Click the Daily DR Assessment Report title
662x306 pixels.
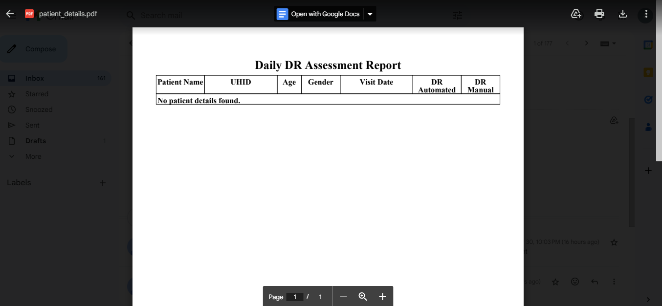(328, 65)
